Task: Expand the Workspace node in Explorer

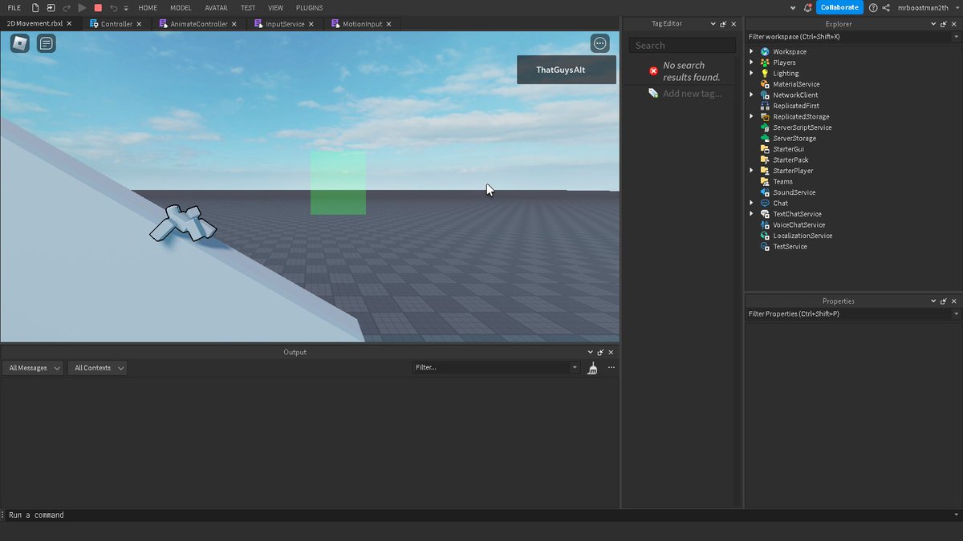Action: [751, 50]
